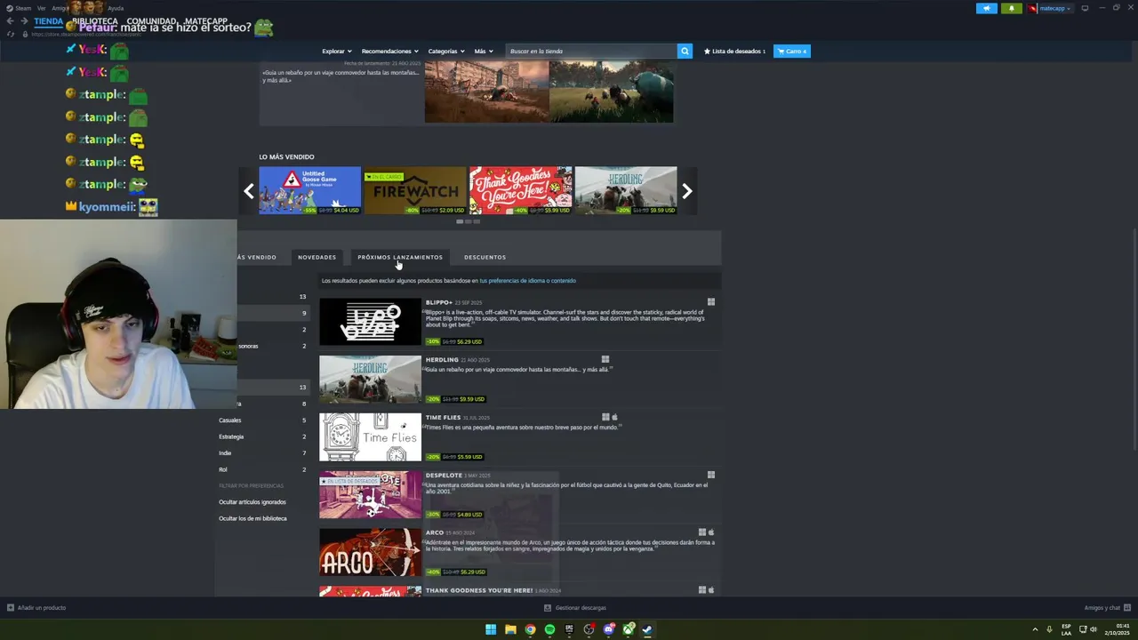This screenshot has width=1138, height=640.
Task: Open the Time Flies clock thumbnail
Action: (x=370, y=436)
